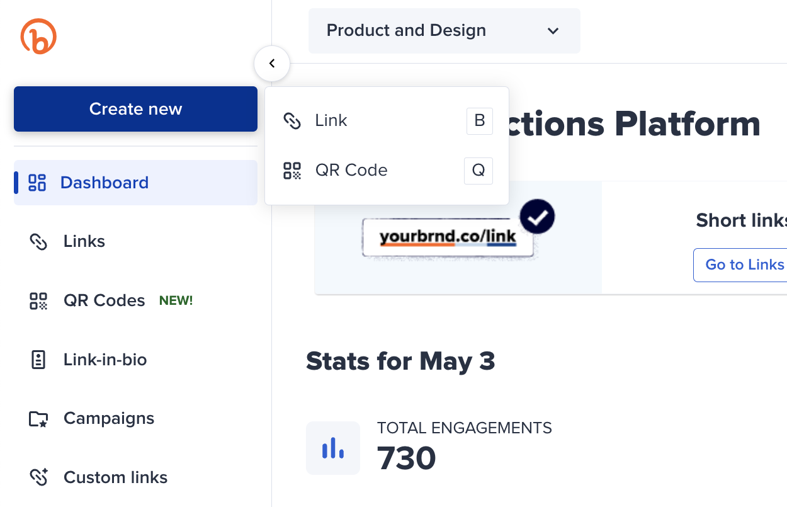Click the Bitly logo icon
This screenshot has height=507, width=787.
38,36
